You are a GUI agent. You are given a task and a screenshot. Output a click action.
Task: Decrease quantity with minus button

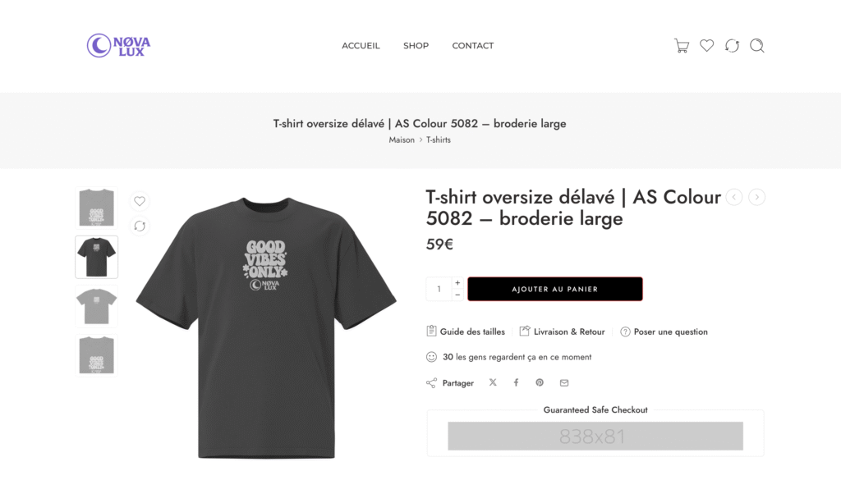457,295
